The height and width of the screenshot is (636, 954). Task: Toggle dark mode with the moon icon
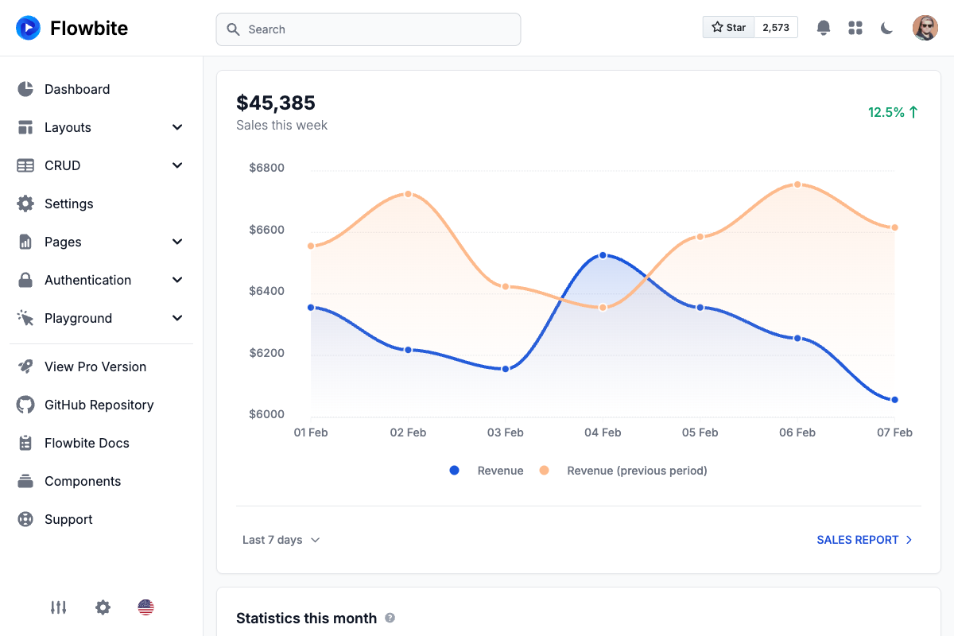(x=887, y=27)
